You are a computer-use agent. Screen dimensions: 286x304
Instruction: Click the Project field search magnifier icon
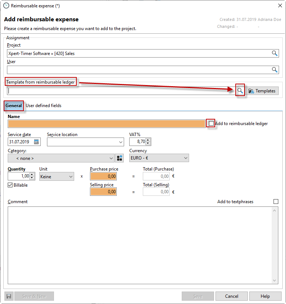click(275, 54)
